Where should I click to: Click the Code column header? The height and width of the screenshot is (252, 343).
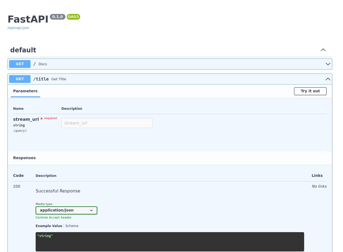(x=18, y=176)
